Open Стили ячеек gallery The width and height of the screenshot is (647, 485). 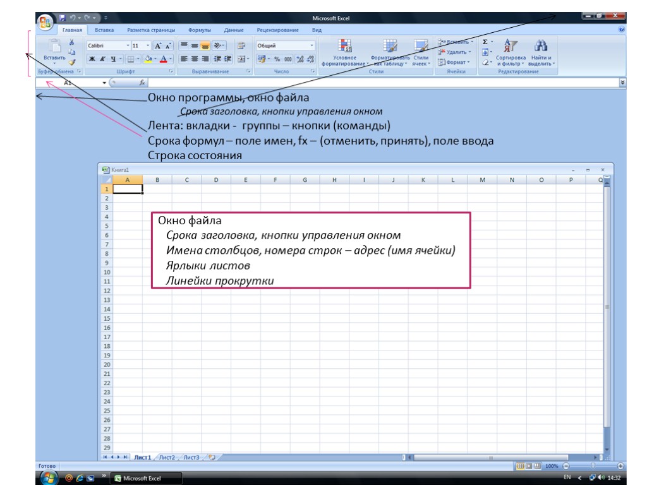coord(421,52)
